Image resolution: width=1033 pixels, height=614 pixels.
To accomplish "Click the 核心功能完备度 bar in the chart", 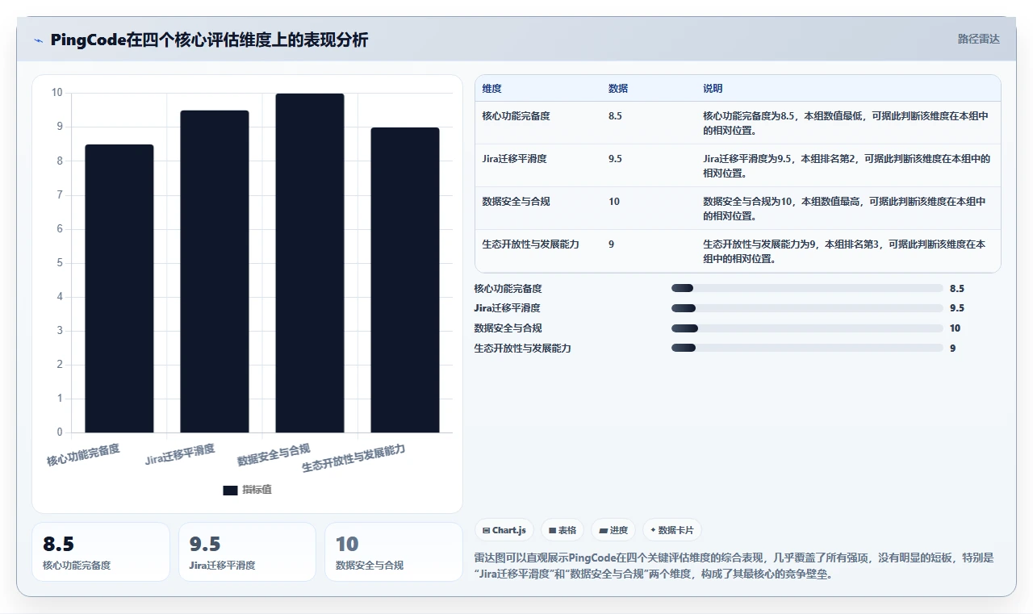I will pos(119,288).
